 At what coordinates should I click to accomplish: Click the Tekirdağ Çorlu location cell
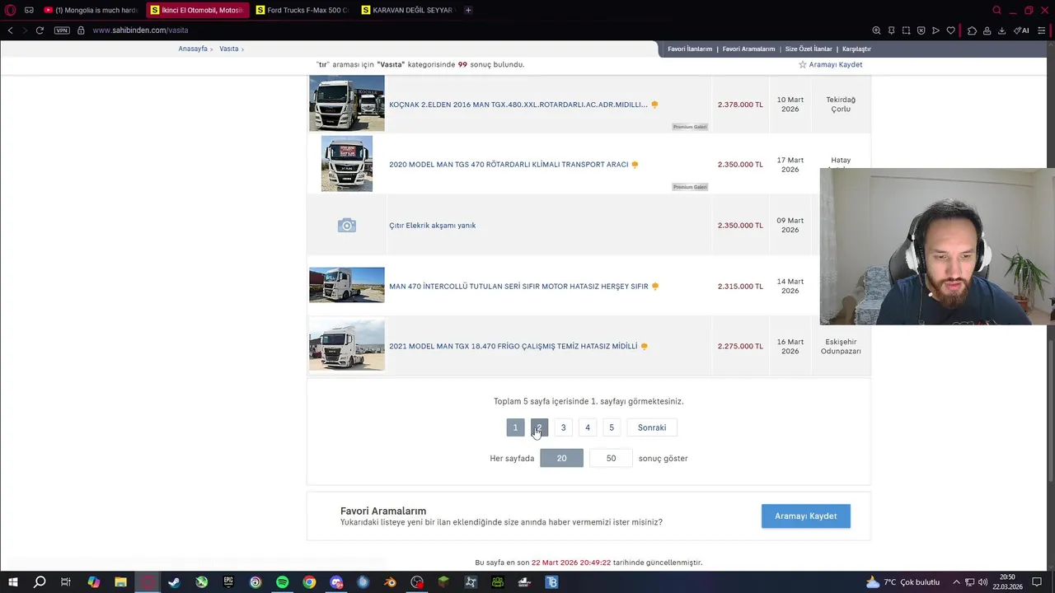point(841,105)
